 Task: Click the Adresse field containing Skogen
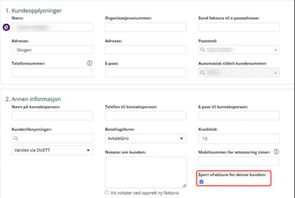click(52, 50)
